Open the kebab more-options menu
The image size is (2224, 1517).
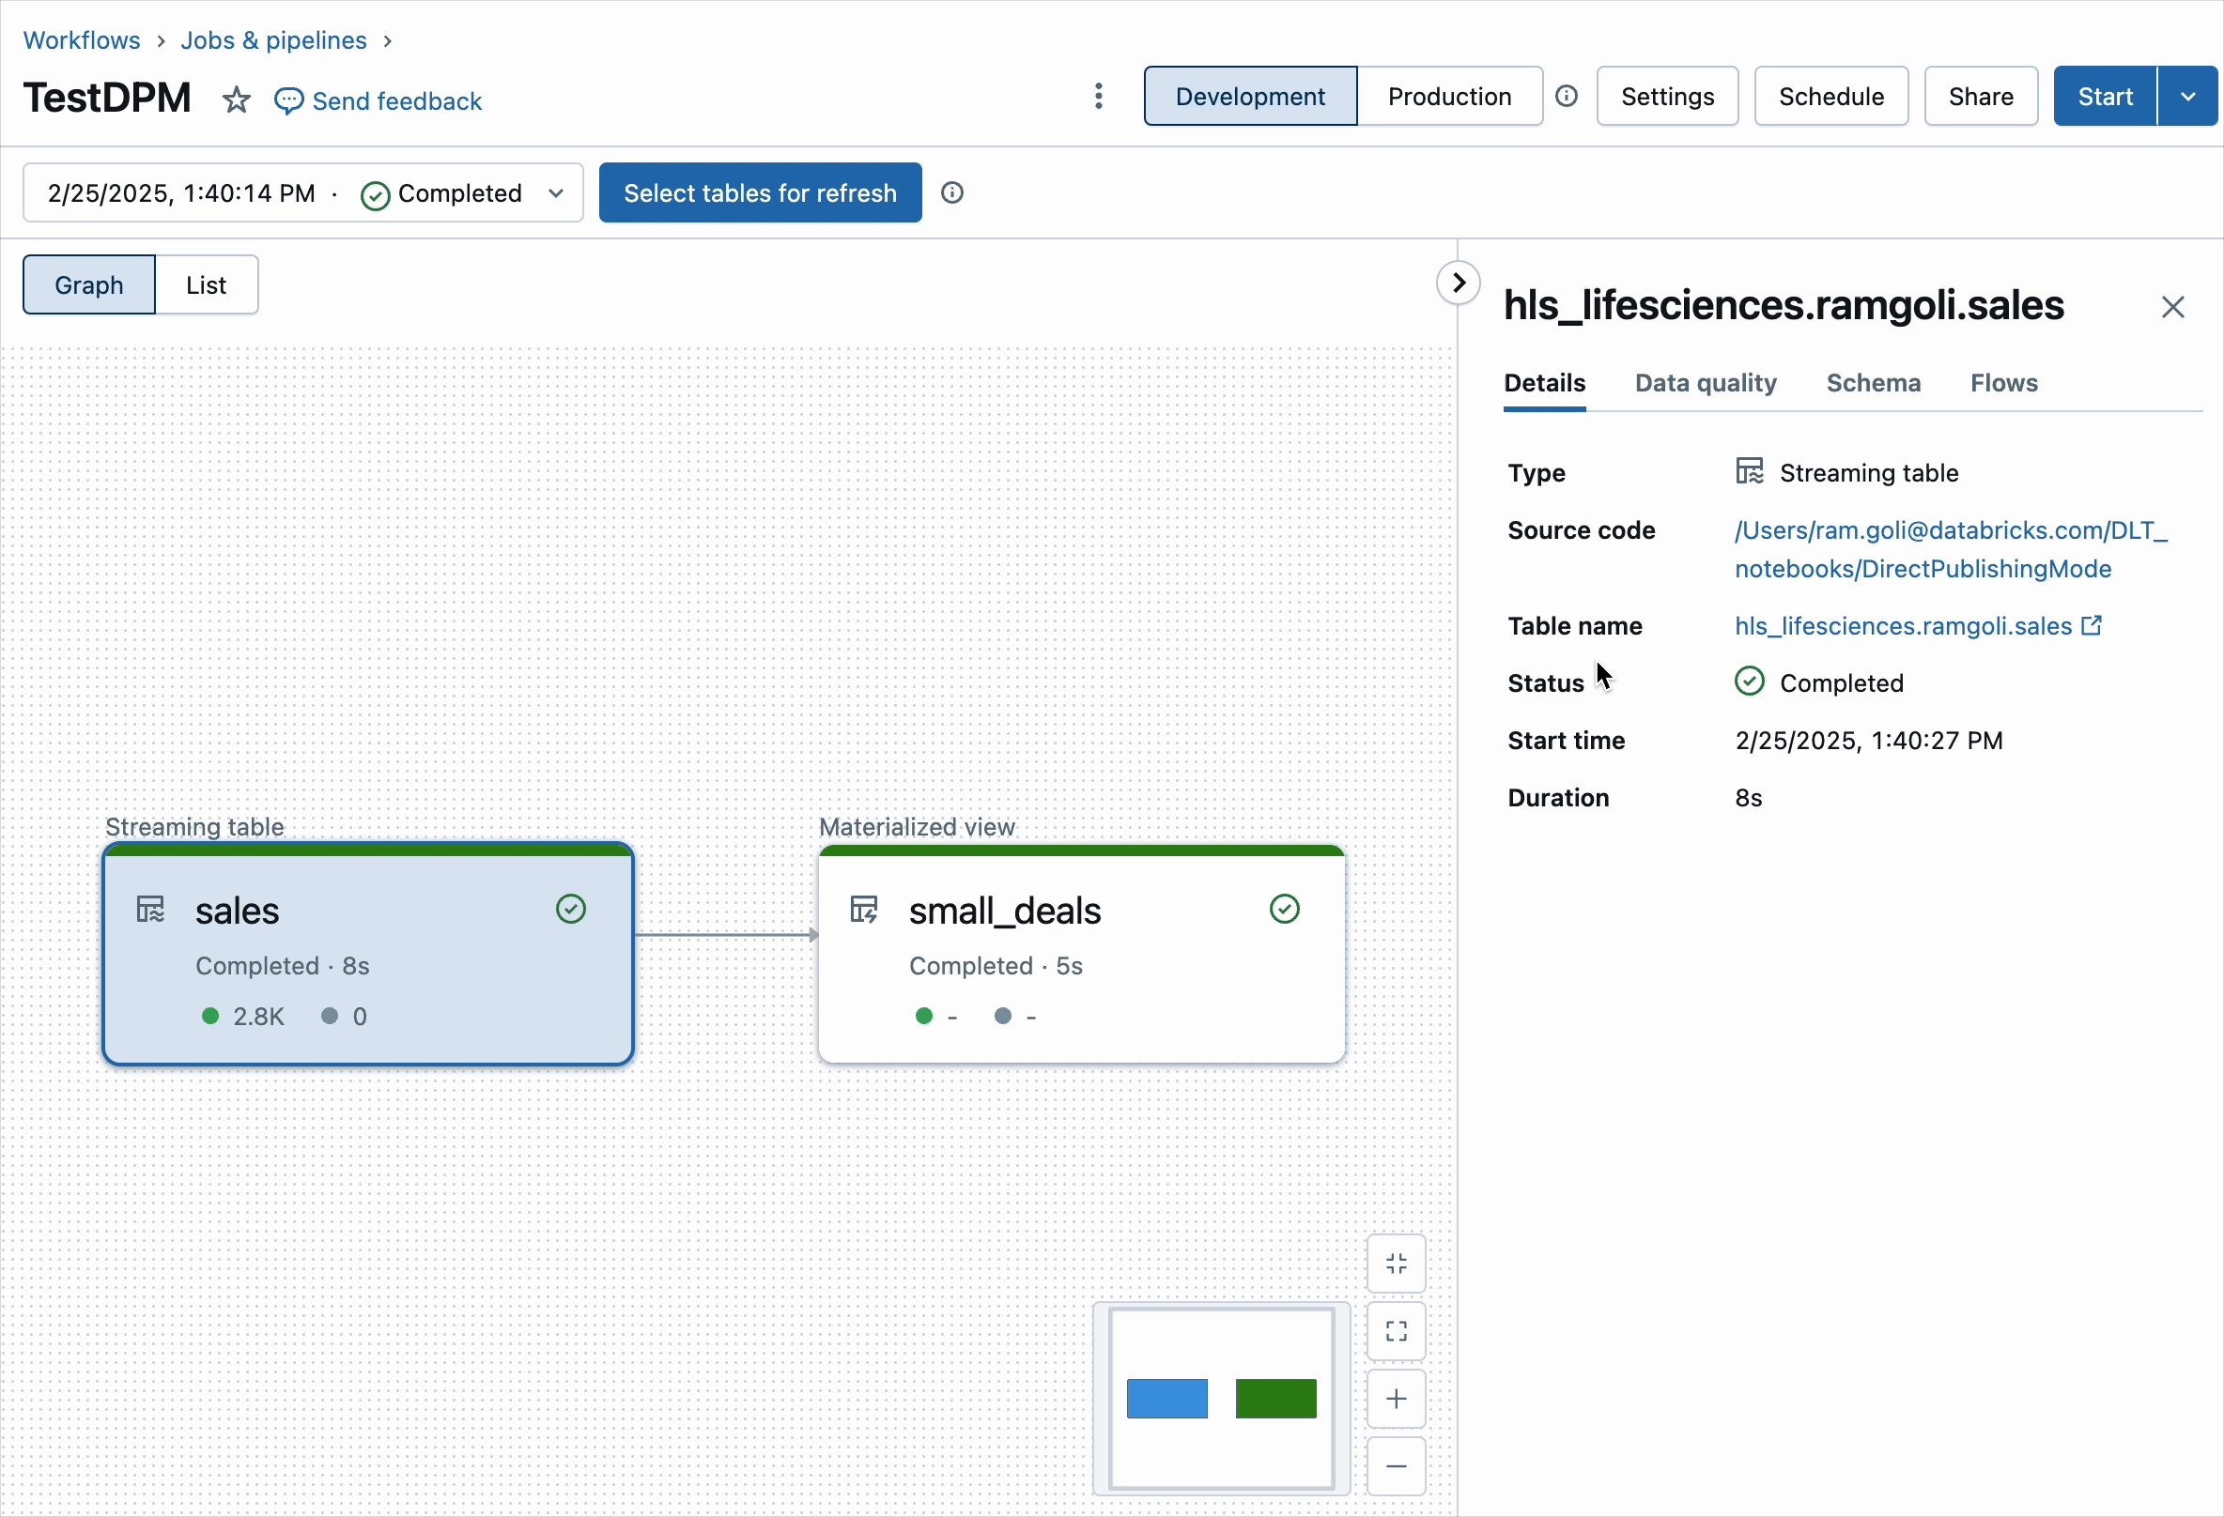click(1099, 96)
